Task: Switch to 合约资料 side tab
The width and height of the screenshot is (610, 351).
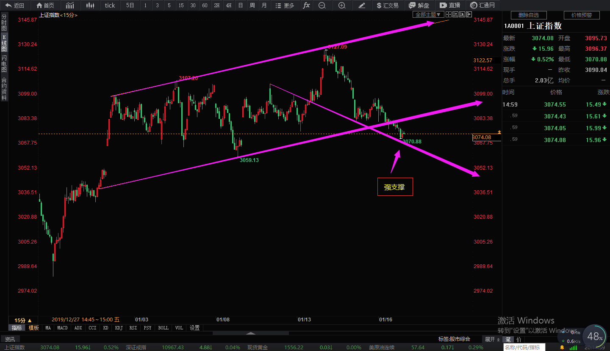Action: click(x=4, y=88)
